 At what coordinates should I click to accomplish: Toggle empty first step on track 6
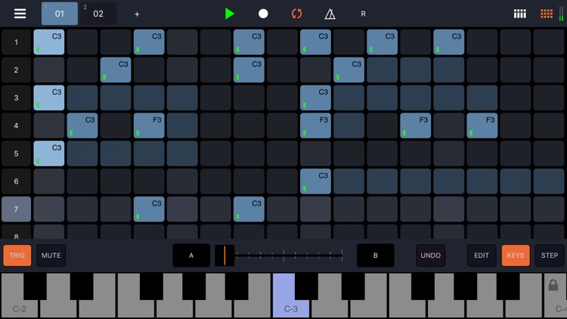click(x=49, y=181)
